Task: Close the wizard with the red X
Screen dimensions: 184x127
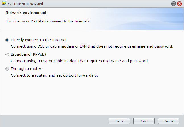Action: point(179,4)
